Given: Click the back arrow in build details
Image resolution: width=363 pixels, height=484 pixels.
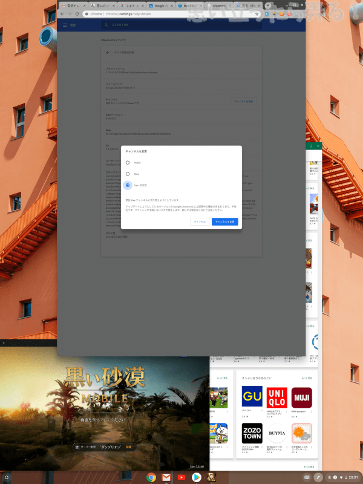Looking at the screenshot, I should point(108,53).
